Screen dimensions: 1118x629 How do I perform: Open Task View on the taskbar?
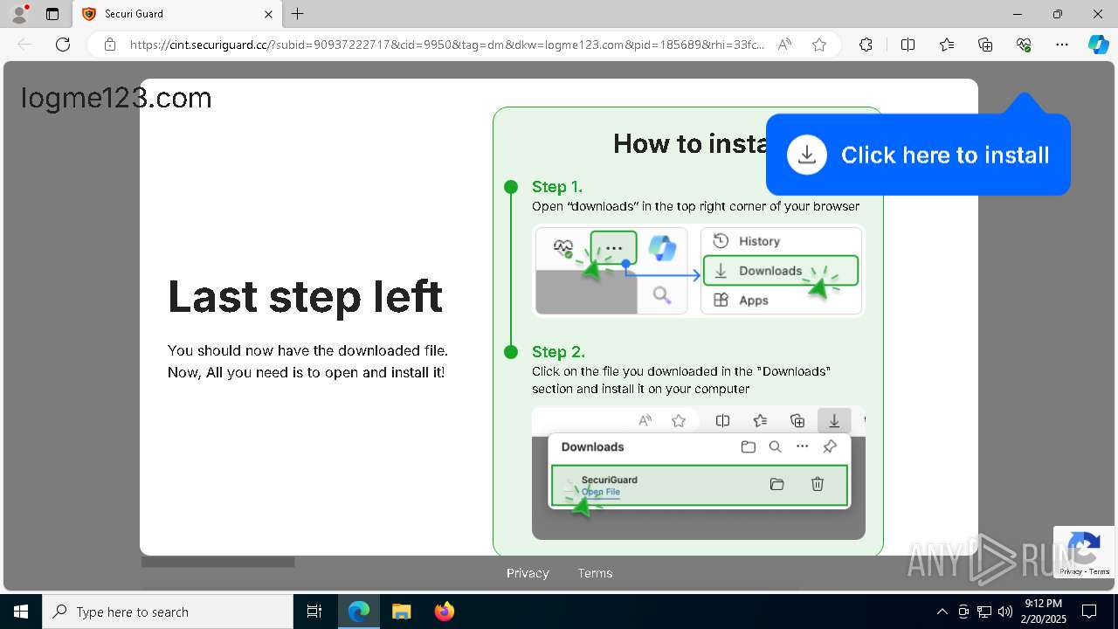[x=314, y=612]
